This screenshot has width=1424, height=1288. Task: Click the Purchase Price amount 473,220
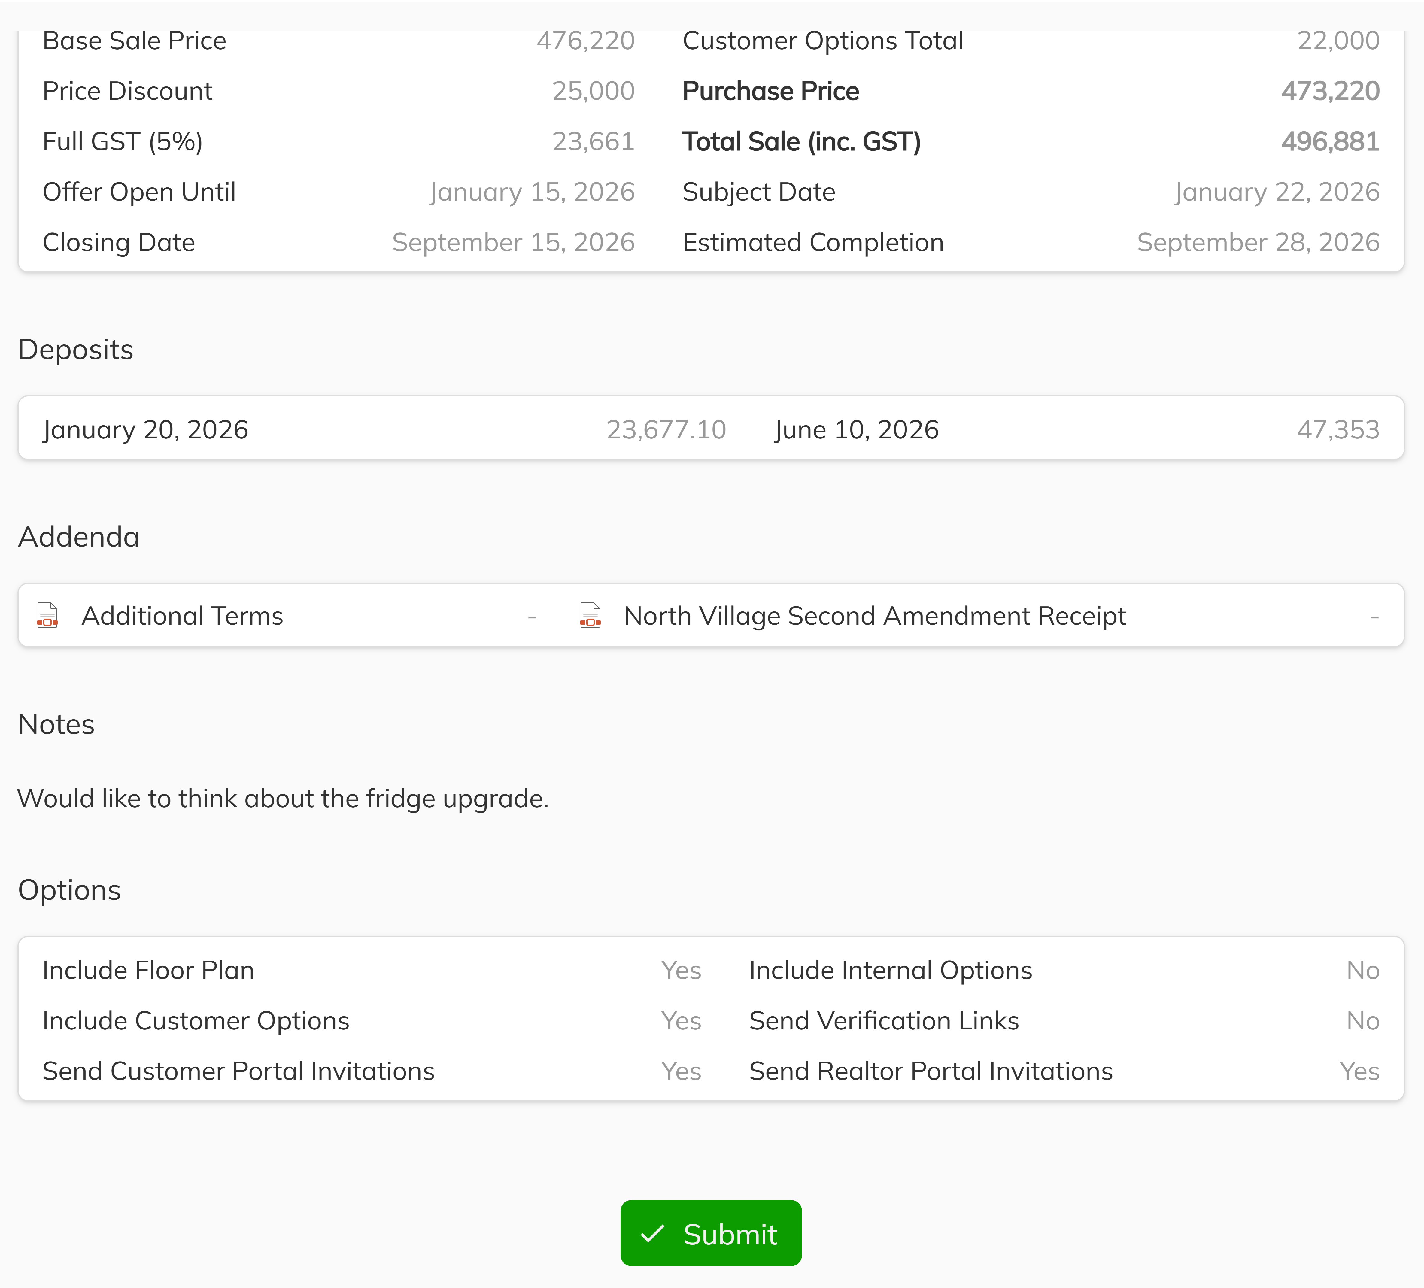(1330, 91)
